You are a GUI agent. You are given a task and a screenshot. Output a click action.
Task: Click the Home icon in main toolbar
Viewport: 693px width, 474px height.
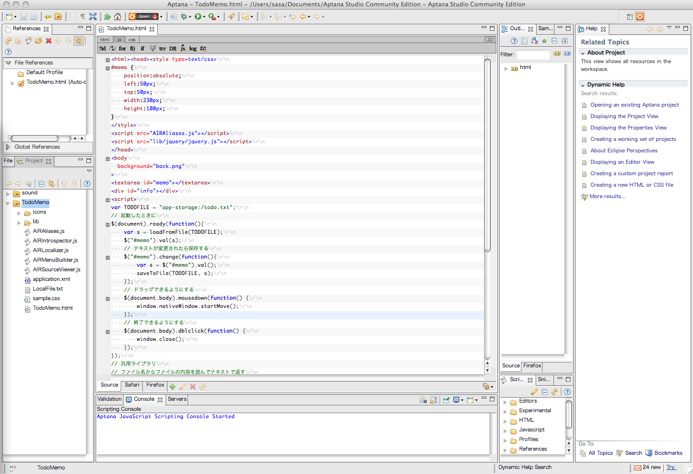coord(118,16)
